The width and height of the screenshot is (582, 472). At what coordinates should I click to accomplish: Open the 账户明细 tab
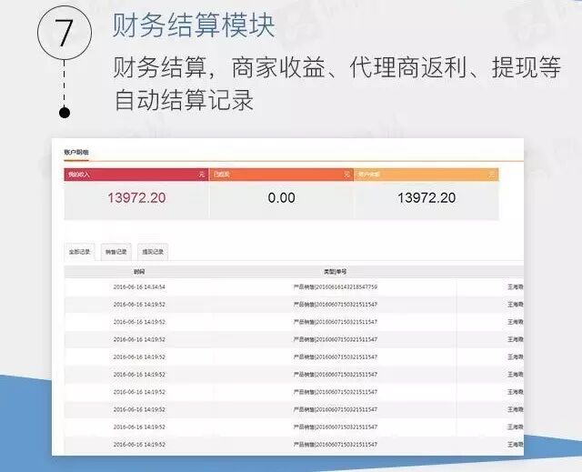[76, 152]
